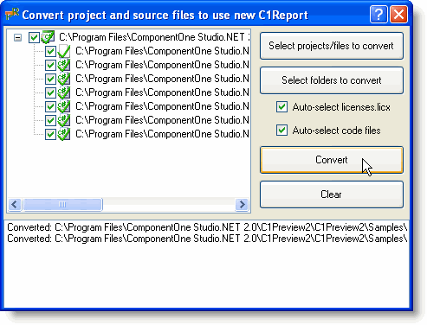The height and width of the screenshot is (325, 427).
Task: Select the first Converted log line
Action: tap(207, 227)
